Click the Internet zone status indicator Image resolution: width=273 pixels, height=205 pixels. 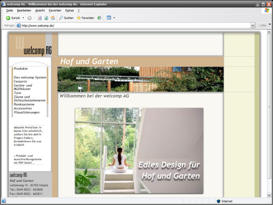coord(225,201)
